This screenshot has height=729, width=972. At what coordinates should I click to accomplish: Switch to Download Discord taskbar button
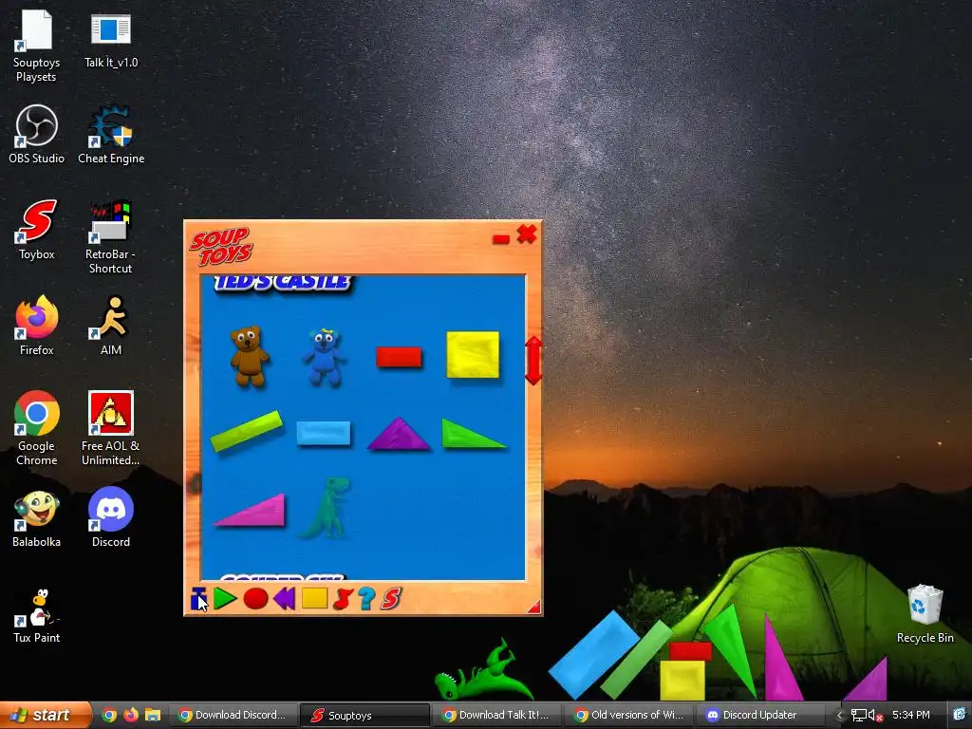(233, 716)
